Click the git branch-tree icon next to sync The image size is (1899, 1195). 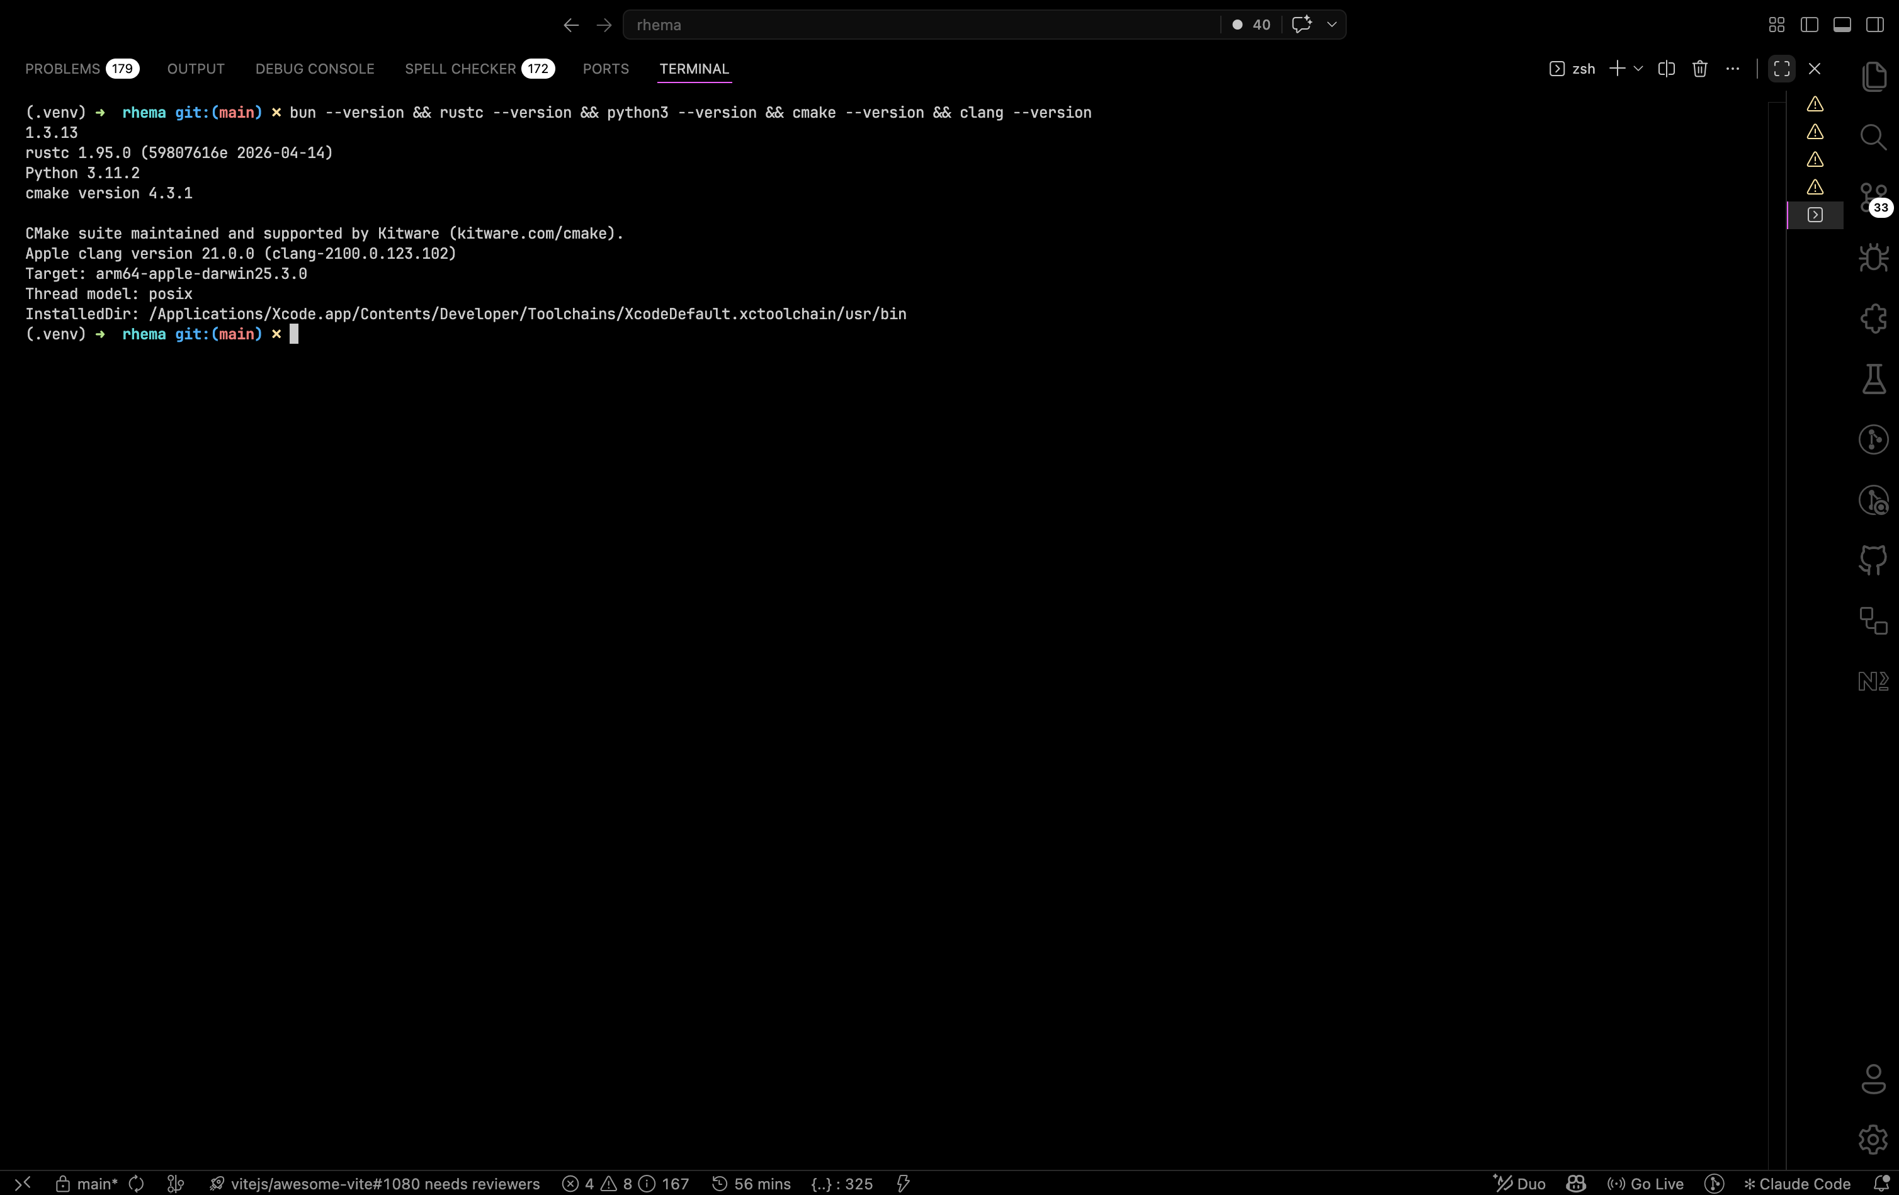(x=176, y=1183)
